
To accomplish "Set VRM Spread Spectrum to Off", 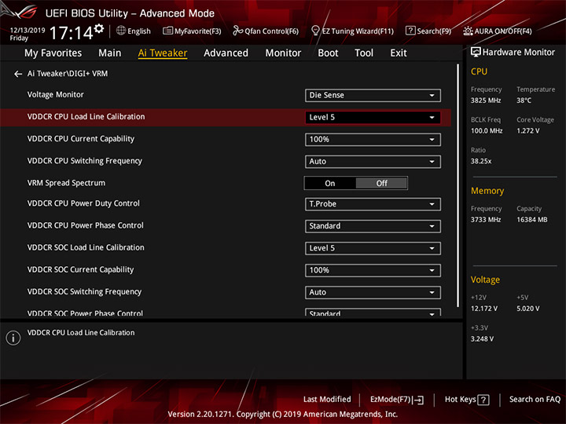I will pyautogui.click(x=381, y=183).
